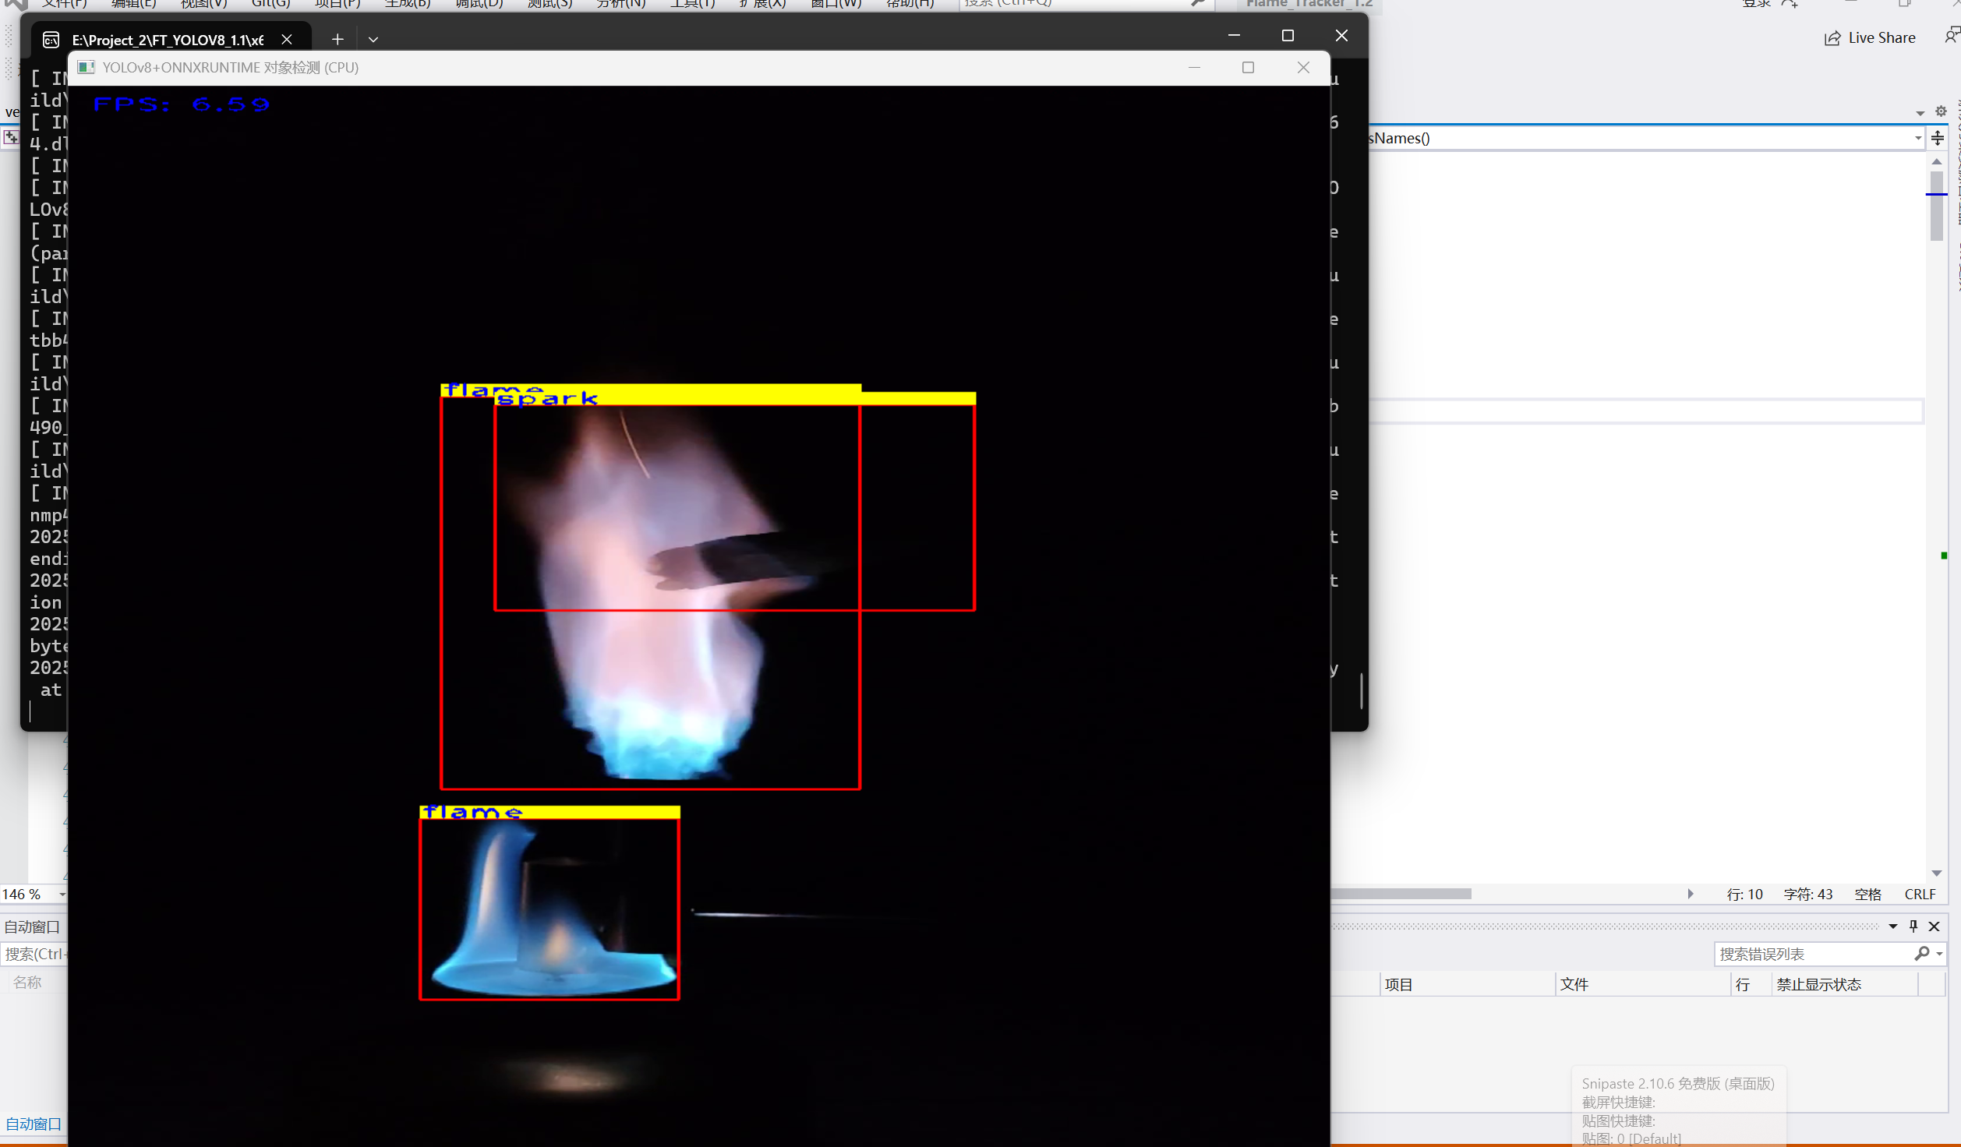This screenshot has width=1961, height=1147.
Task: Close the error list panel
Action: 1934,926
